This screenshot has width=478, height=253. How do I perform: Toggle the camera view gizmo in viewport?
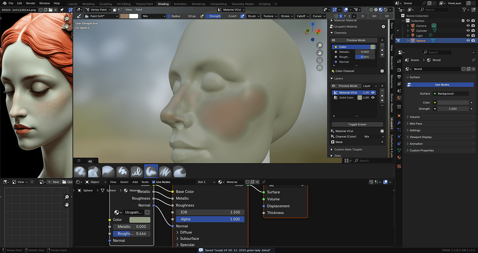coord(320,60)
